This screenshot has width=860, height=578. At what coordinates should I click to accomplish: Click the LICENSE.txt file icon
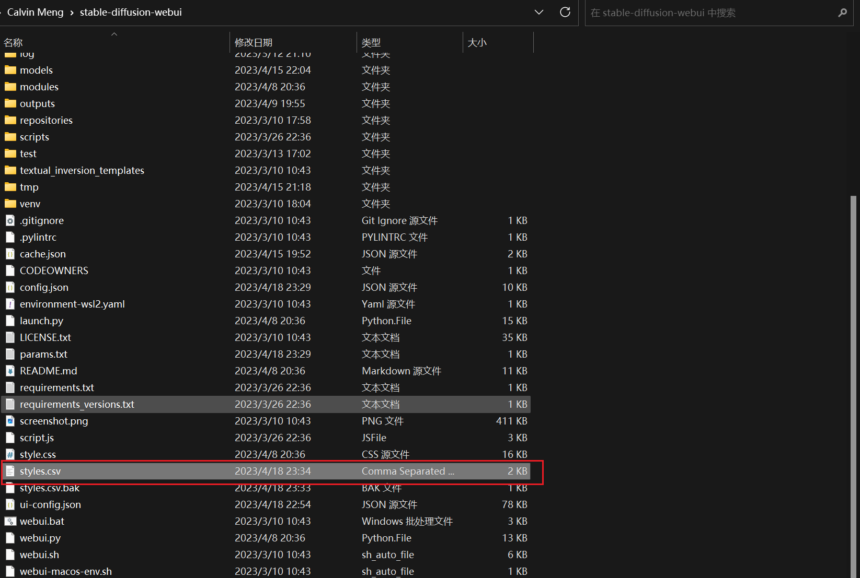10,337
